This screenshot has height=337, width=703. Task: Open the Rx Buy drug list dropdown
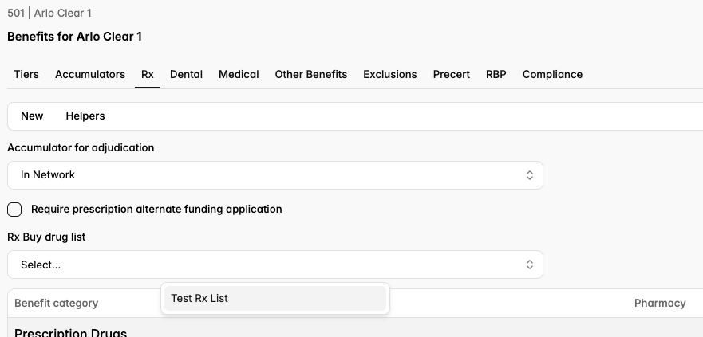pyautogui.click(x=275, y=265)
